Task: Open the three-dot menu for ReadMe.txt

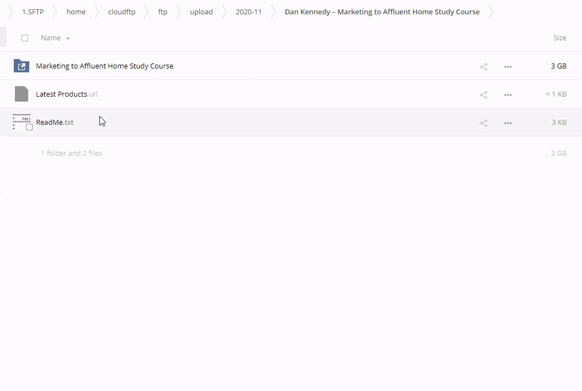Action: point(507,123)
